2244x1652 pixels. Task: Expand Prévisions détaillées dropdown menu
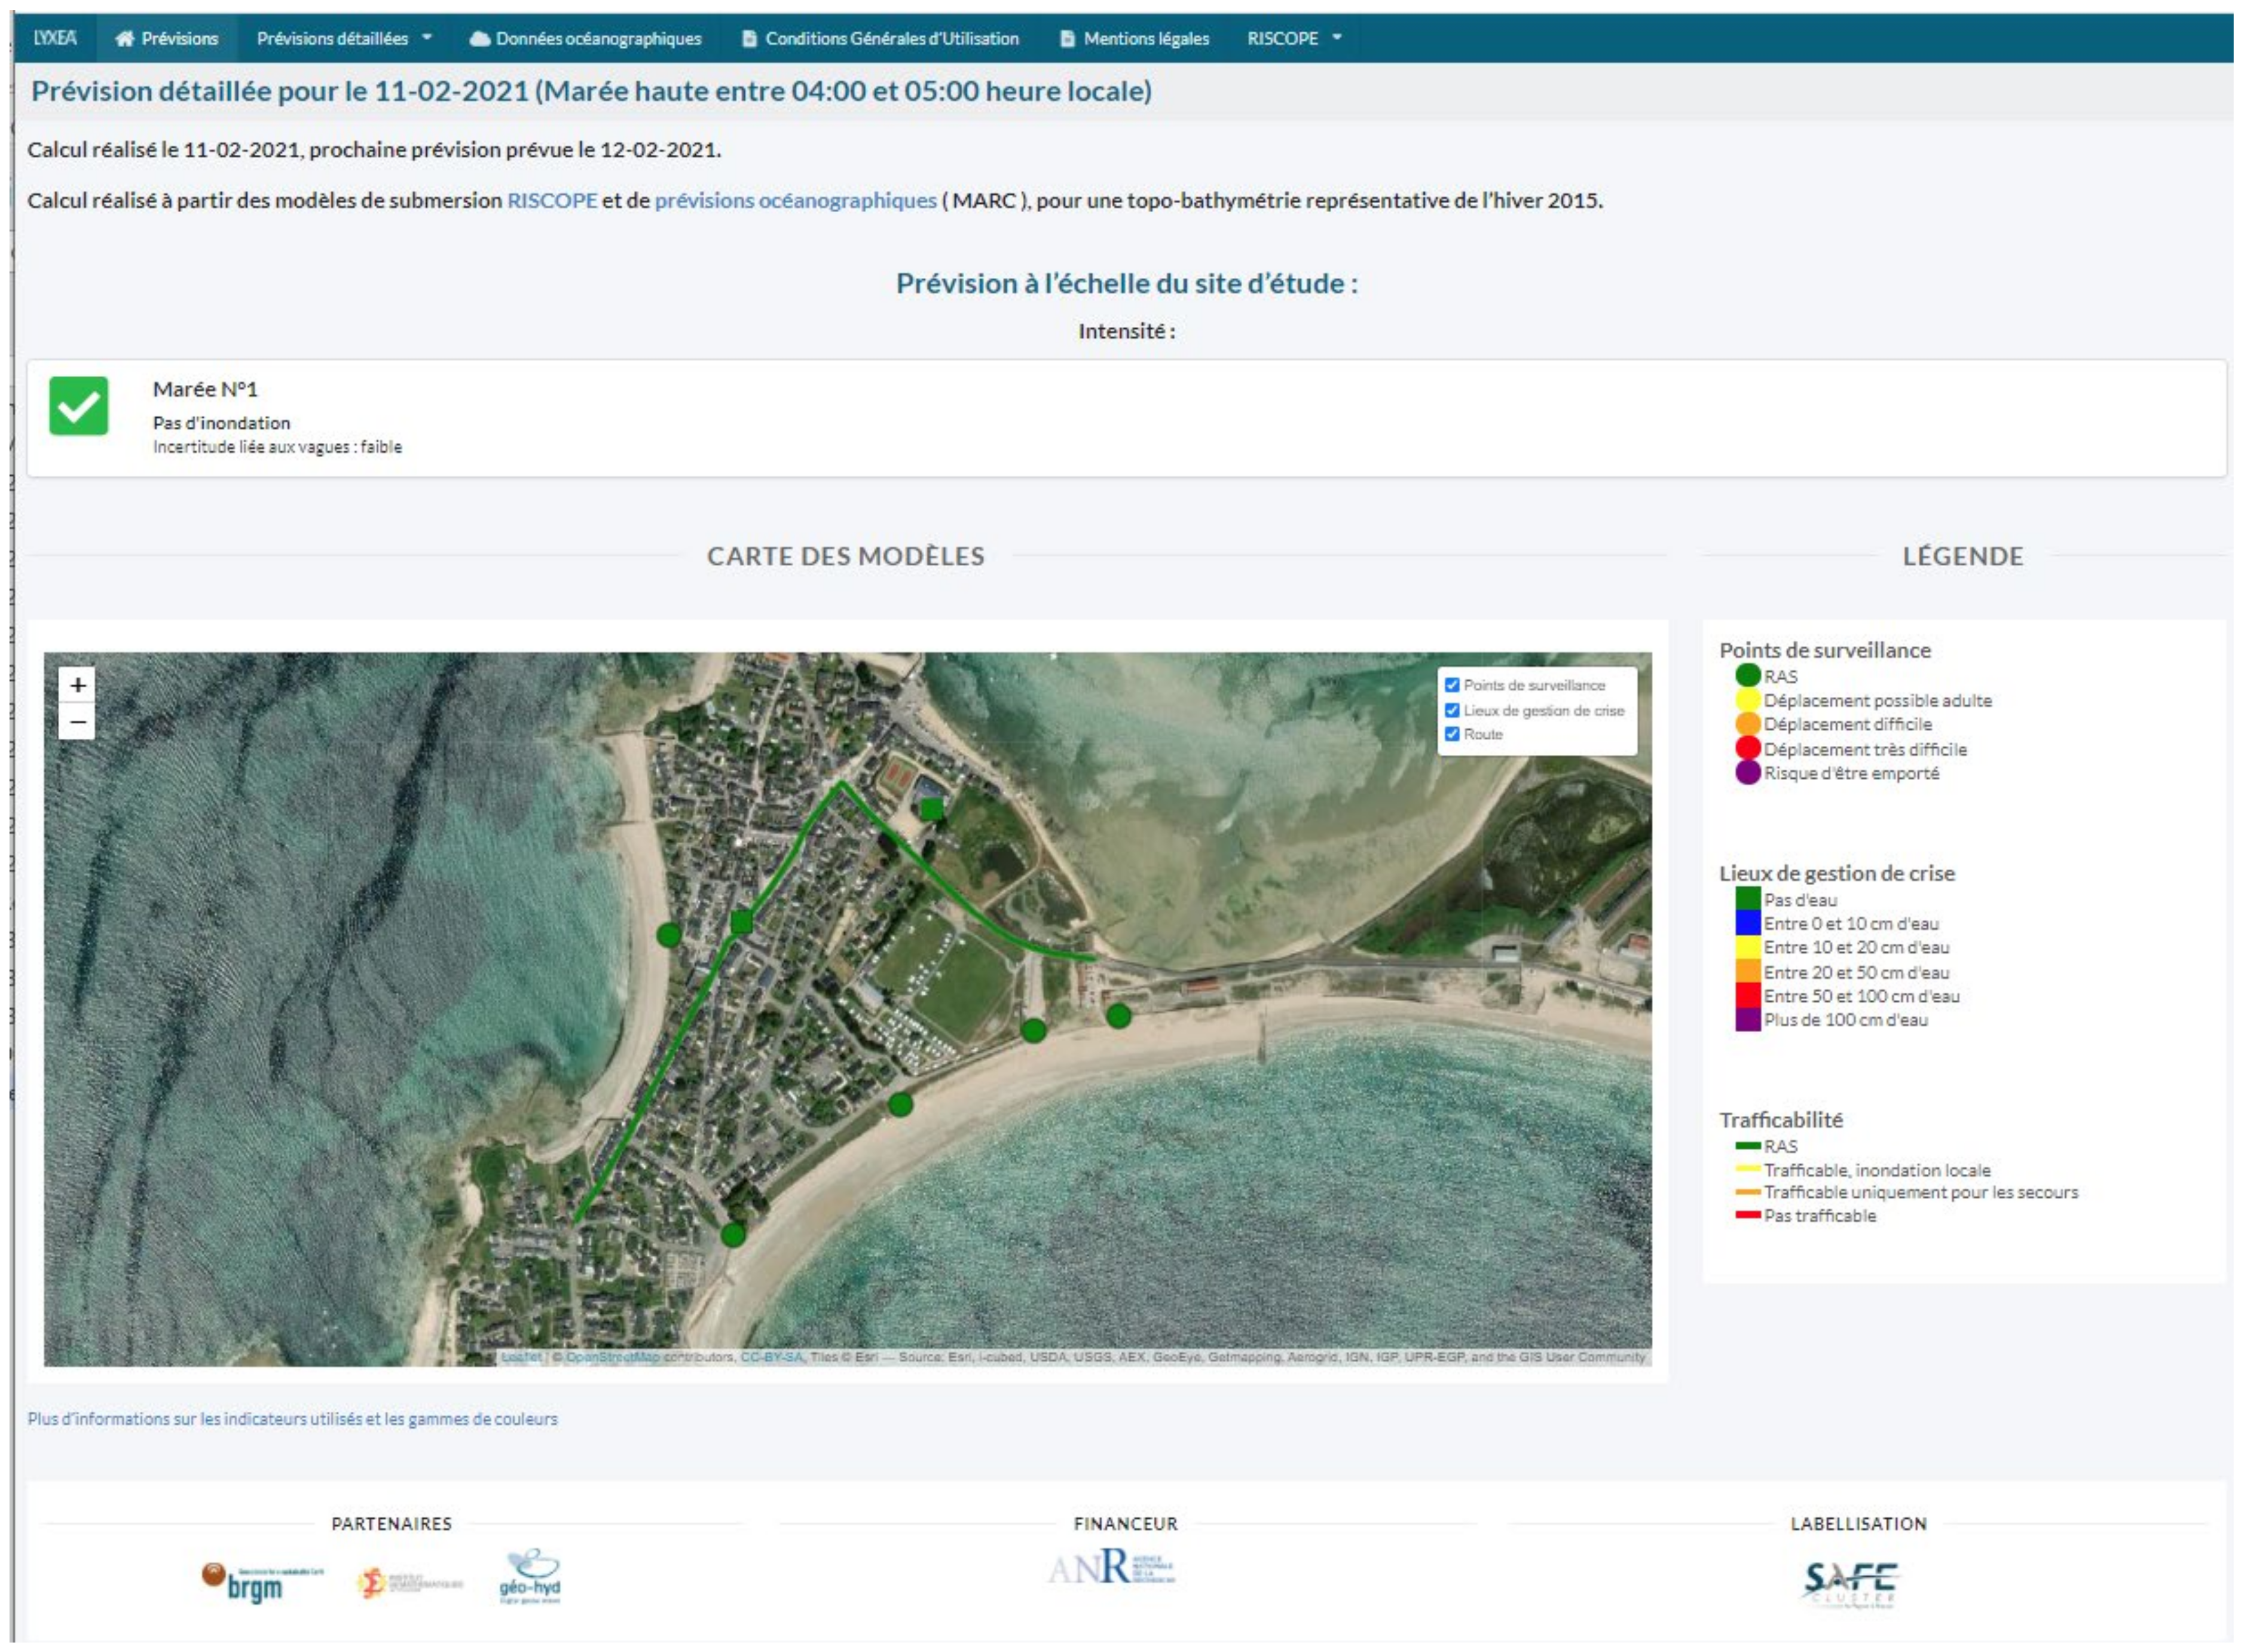343,38
